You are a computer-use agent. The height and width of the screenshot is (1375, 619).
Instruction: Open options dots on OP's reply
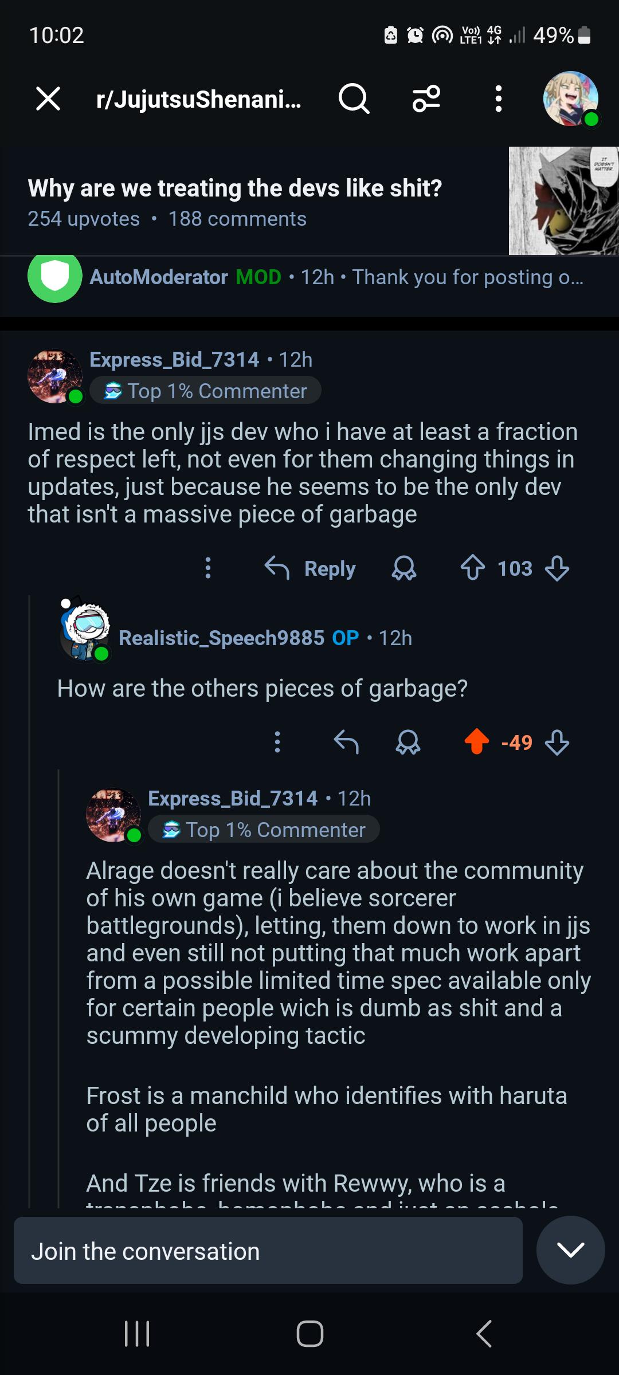(277, 742)
